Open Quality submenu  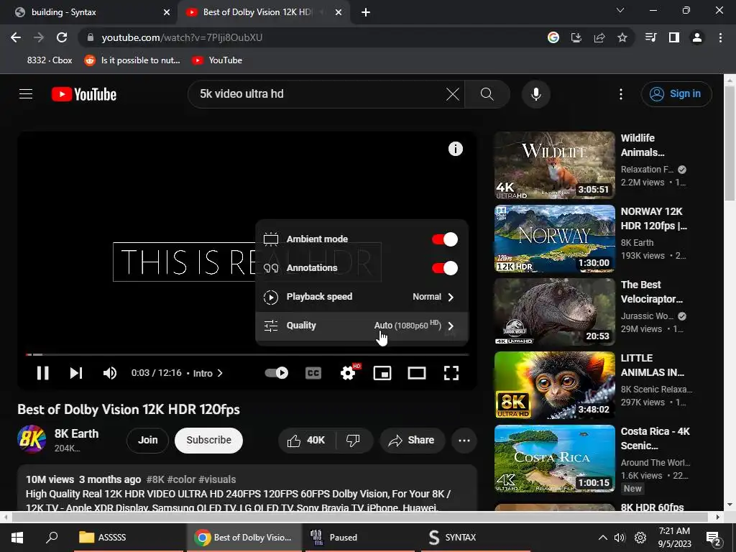(362, 326)
